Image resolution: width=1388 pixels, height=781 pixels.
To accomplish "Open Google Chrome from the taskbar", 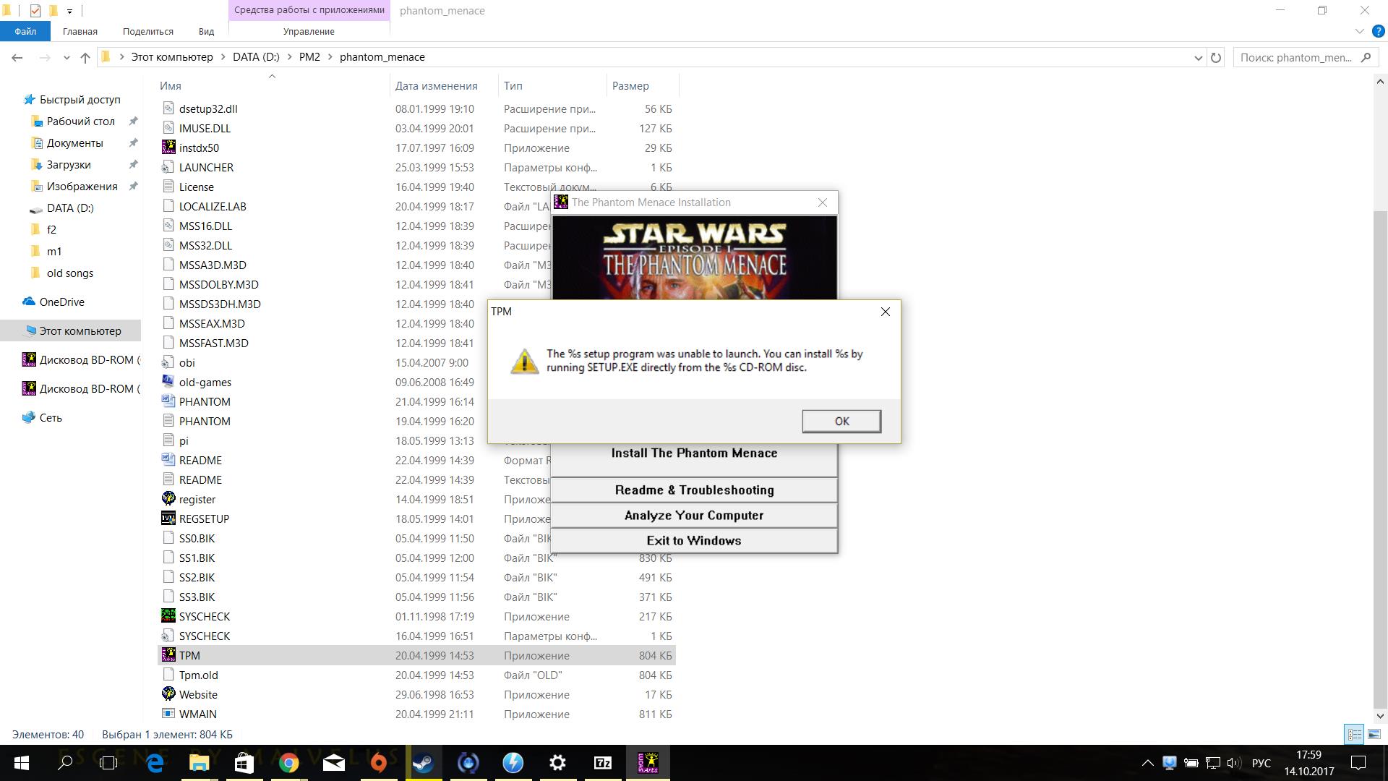I will click(x=288, y=762).
